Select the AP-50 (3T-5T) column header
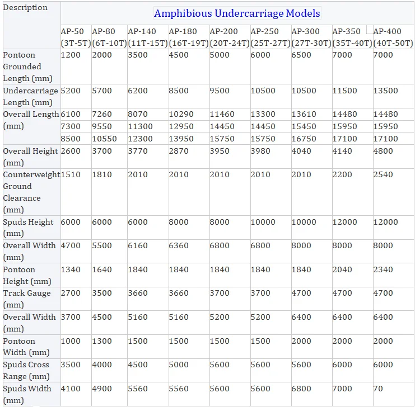The width and height of the screenshot is (415, 407). click(76, 37)
